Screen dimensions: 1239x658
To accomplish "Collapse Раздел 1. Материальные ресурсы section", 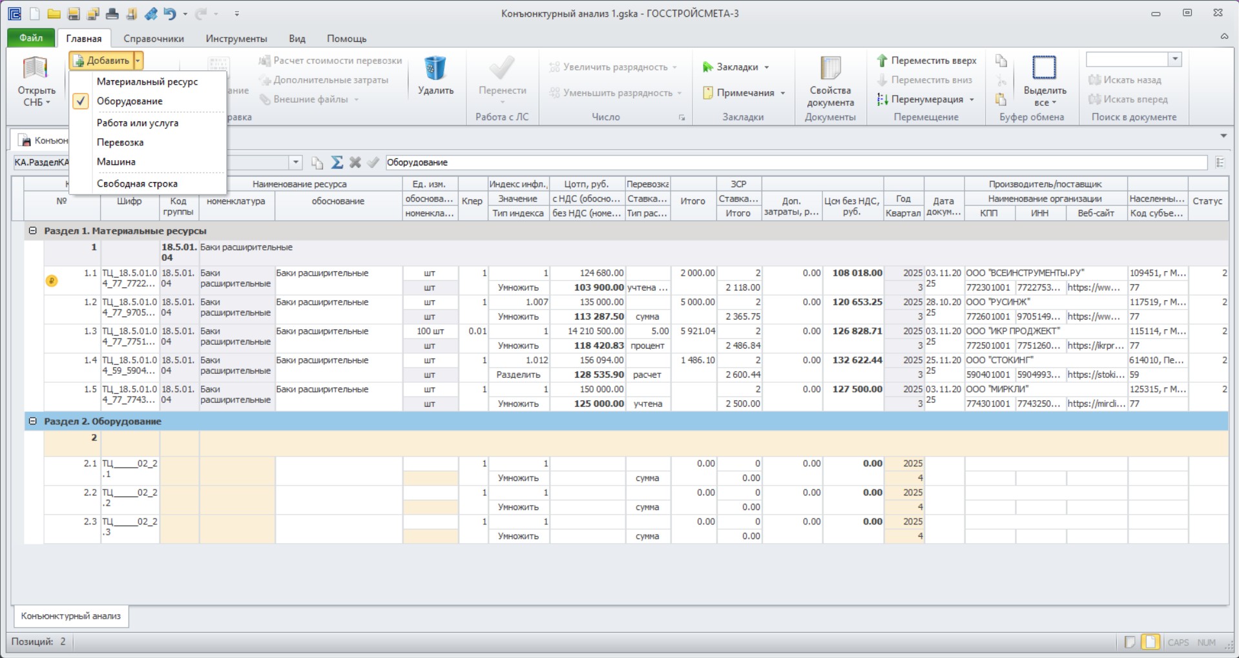I will 32,231.
